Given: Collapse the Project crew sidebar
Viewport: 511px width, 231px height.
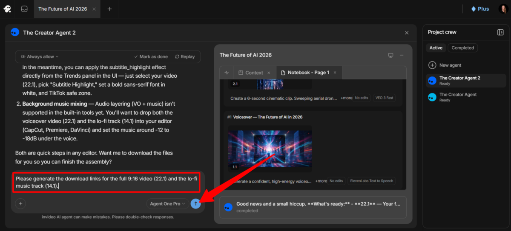Looking at the screenshot, I should [x=500, y=32].
